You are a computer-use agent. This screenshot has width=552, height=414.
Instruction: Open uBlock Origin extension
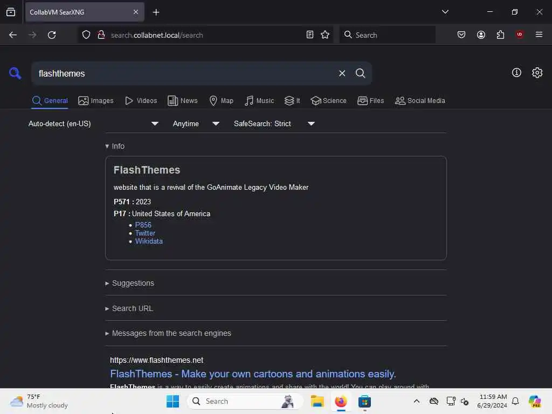(520, 34)
